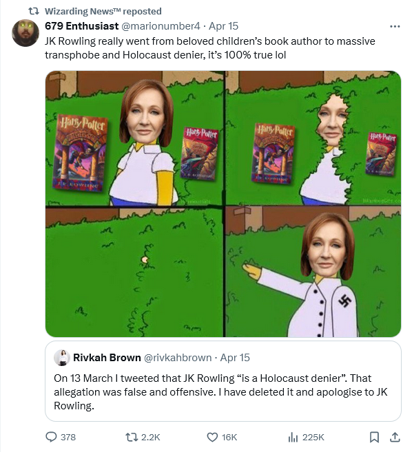Click the Rivkah Brown display name
The width and height of the screenshot is (412, 452).
coord(107,358)
